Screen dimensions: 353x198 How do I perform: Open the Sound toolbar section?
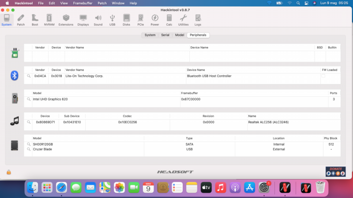[98, 20]
